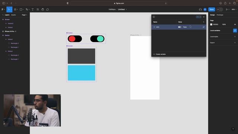
Task: Select the Comment tool
Action: (x=48, y=9)
